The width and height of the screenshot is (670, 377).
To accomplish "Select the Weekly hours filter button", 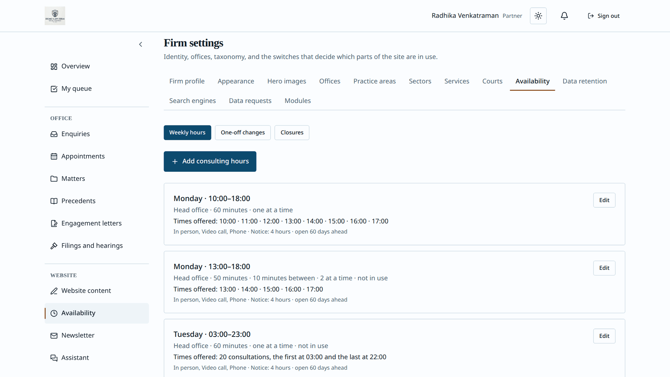I will (187, 133).
